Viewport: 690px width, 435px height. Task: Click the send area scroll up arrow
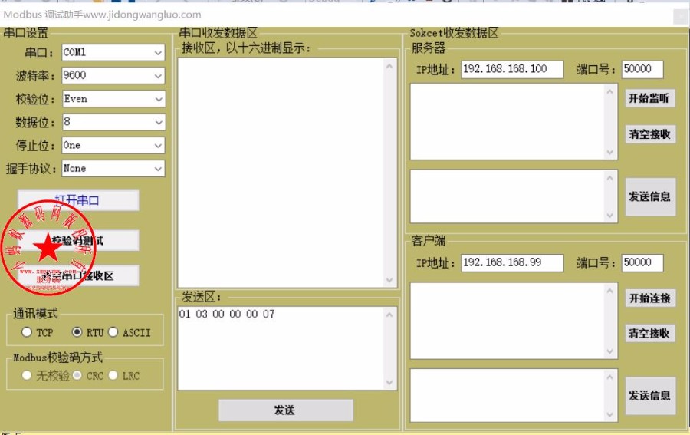pos(389,315)
